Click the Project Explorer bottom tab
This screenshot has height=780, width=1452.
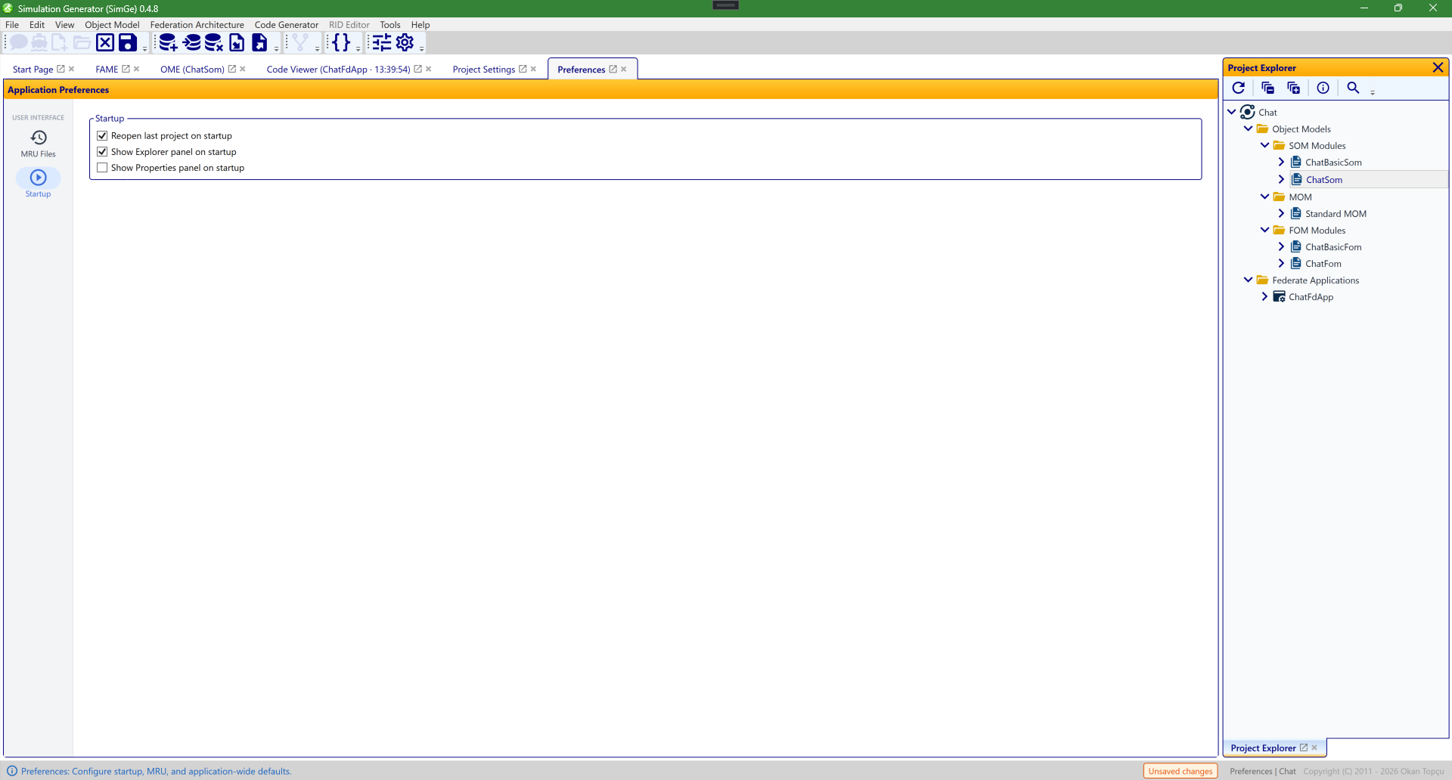[1263, 748]
